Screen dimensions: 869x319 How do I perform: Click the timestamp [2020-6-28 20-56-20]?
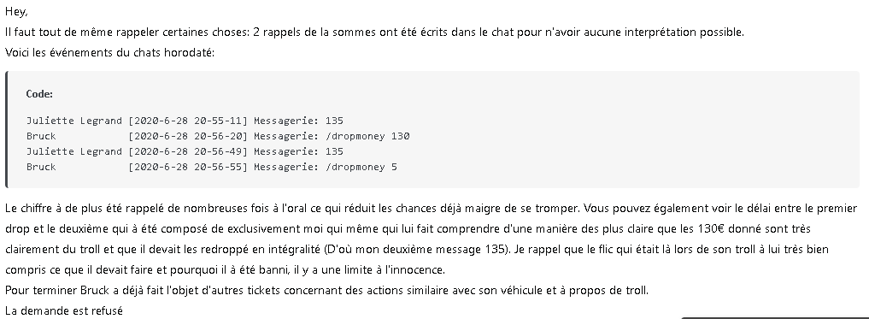pyautogui.click(x=188, y=136)
